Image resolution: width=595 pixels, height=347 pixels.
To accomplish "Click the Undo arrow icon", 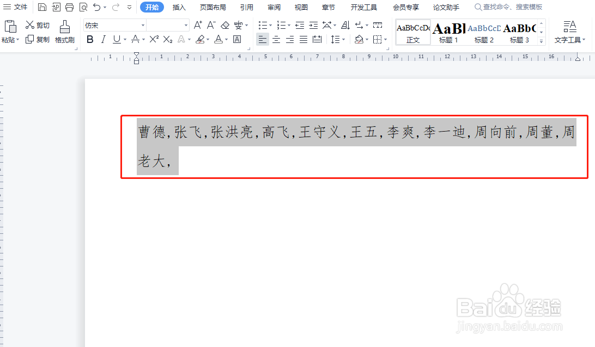I will pos(97,7).
